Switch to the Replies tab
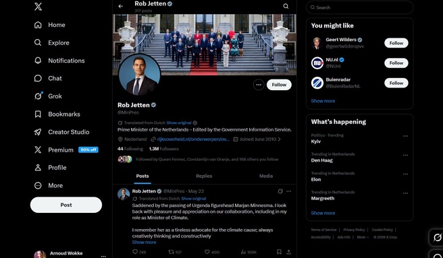The image size is (443, 258). click(204, 176)
